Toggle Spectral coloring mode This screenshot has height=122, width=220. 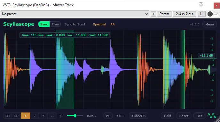tap(99, 24)
